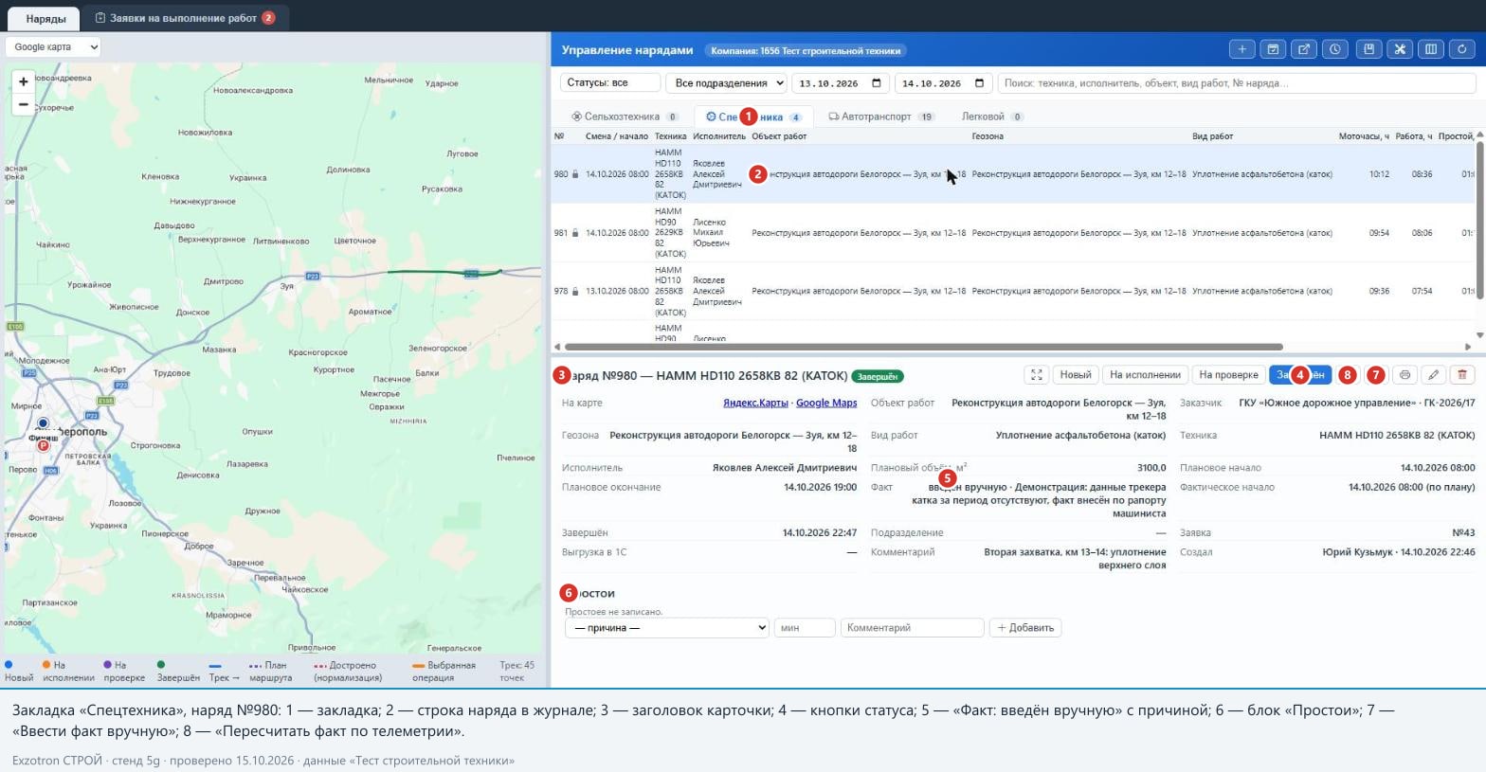Click the «Добавить» downtime button

coord(1025,628)
